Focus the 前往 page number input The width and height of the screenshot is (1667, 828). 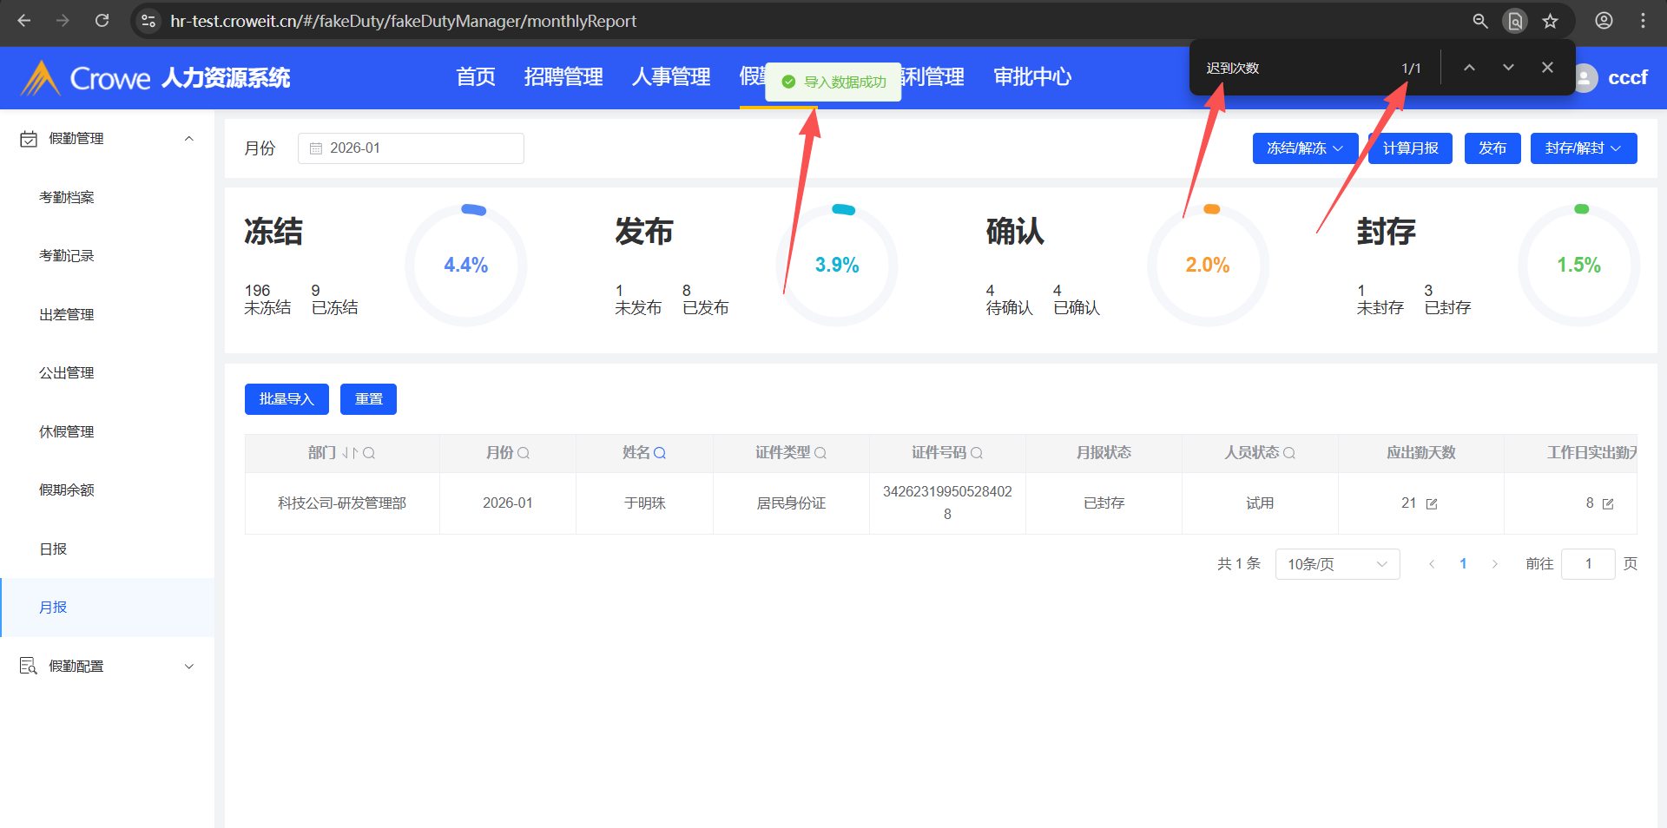[1588, 564]
